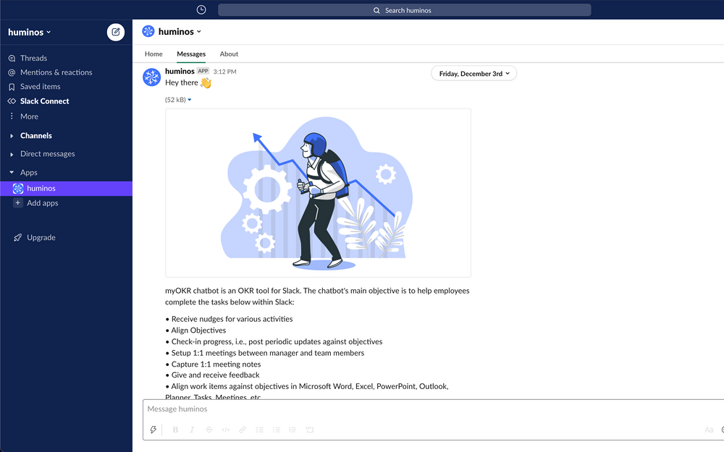Toggle blockquote formatting
Viewport: 724px width, 452px height.
coord(292,430)
